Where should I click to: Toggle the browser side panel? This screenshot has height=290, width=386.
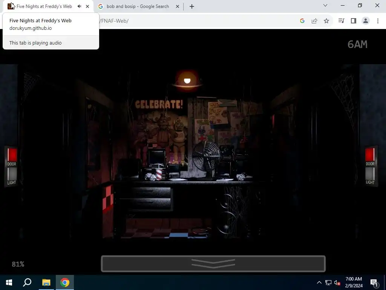(x=354, y=21)
